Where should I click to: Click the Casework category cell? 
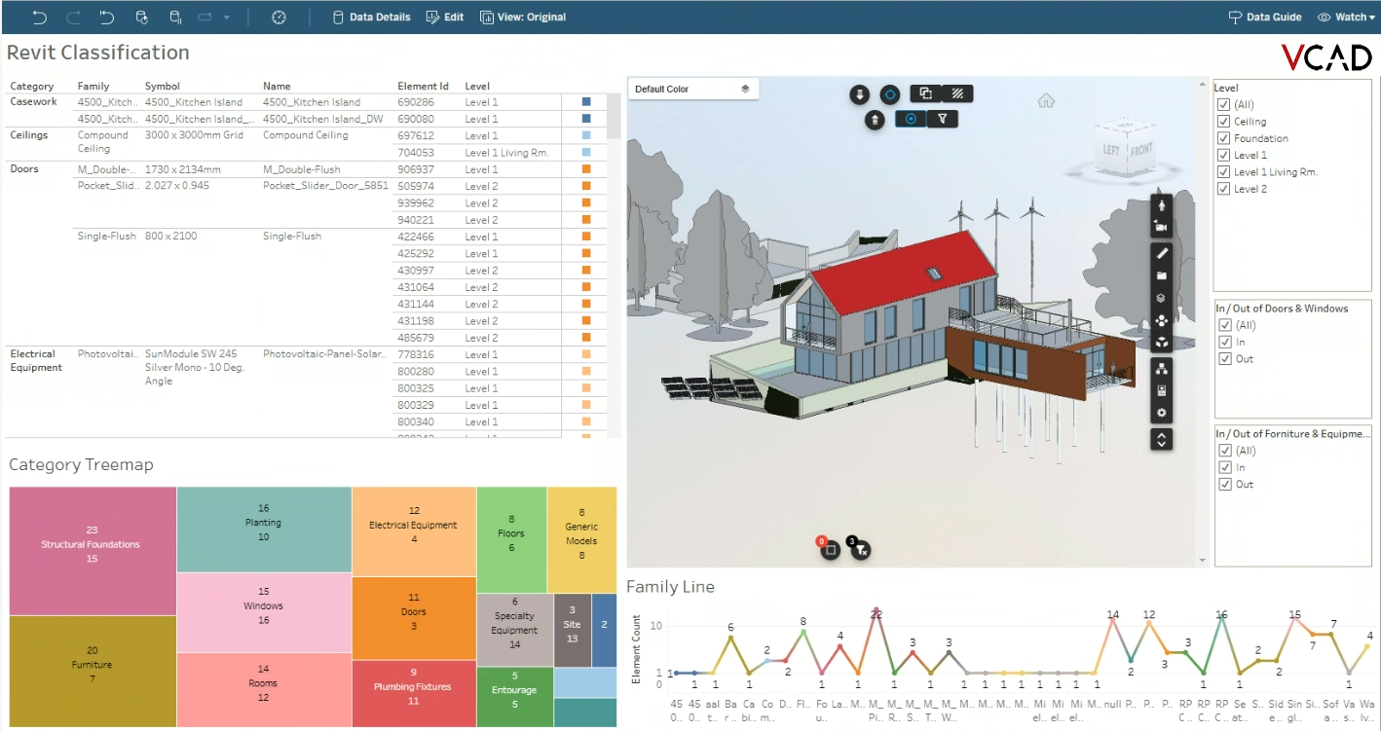pyautogui.click(x=33, y=101)
